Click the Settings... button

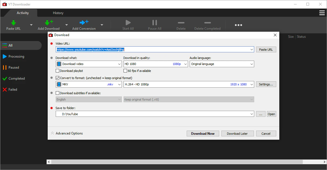point(266,84)
